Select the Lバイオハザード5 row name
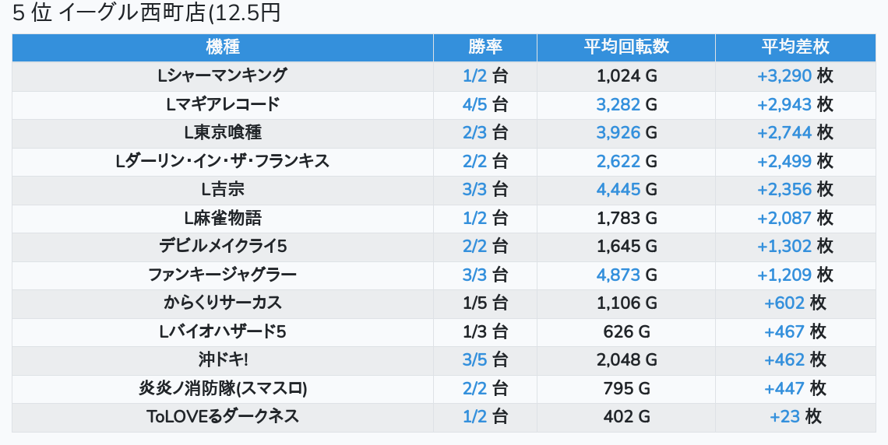 223,332
